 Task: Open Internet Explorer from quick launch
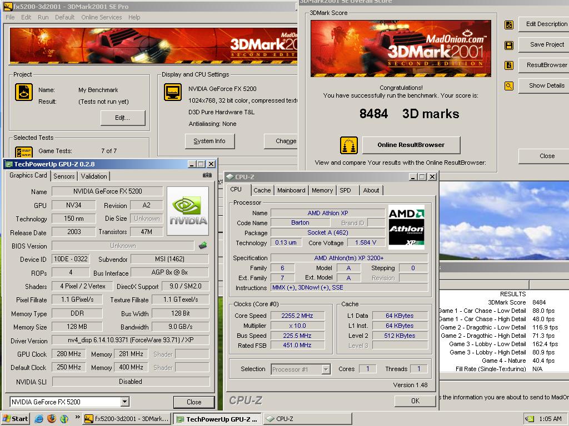click(39, 419)
